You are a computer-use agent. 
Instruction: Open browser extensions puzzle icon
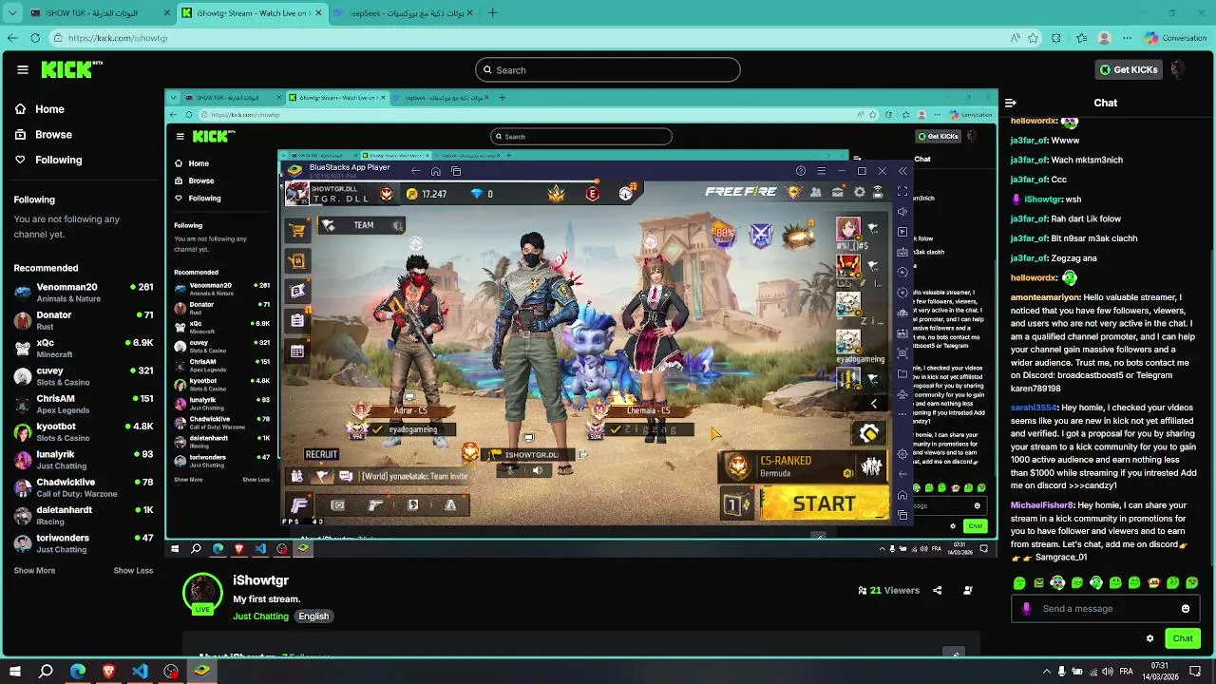(1056, 38)
